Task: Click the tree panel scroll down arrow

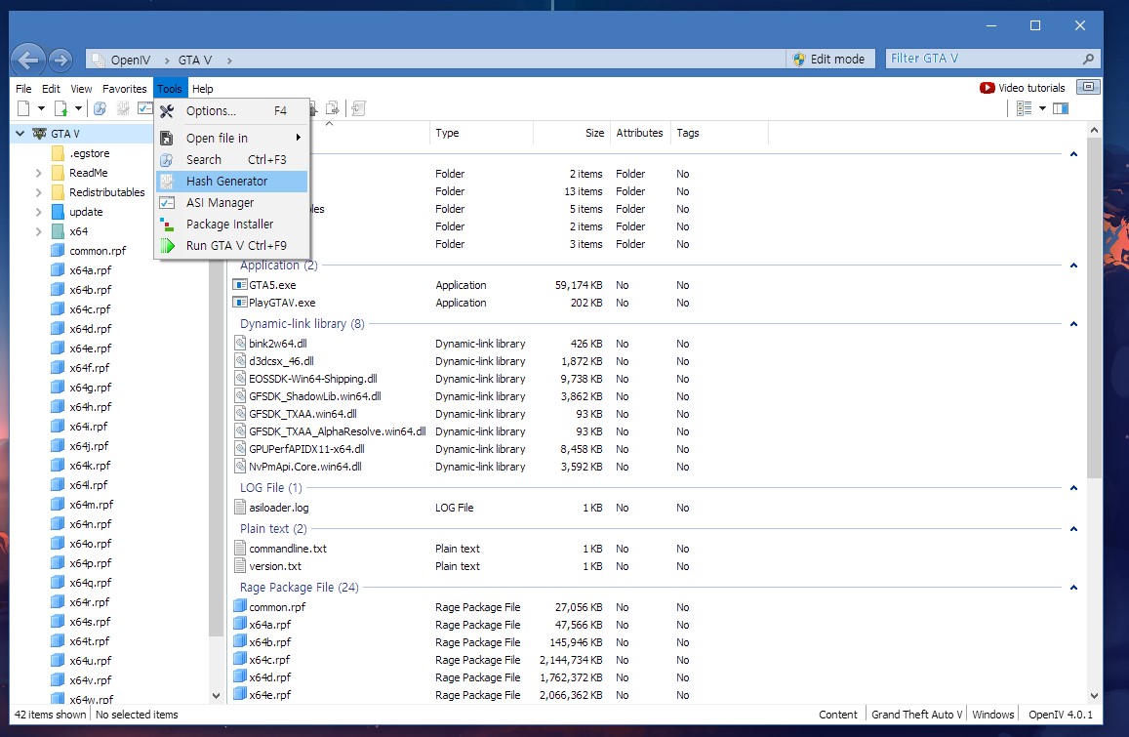Action: coord(216,695)
